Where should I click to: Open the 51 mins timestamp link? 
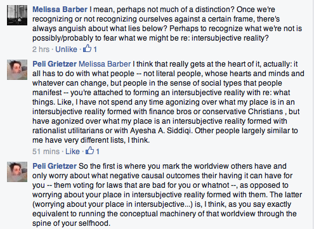(46, 152)
